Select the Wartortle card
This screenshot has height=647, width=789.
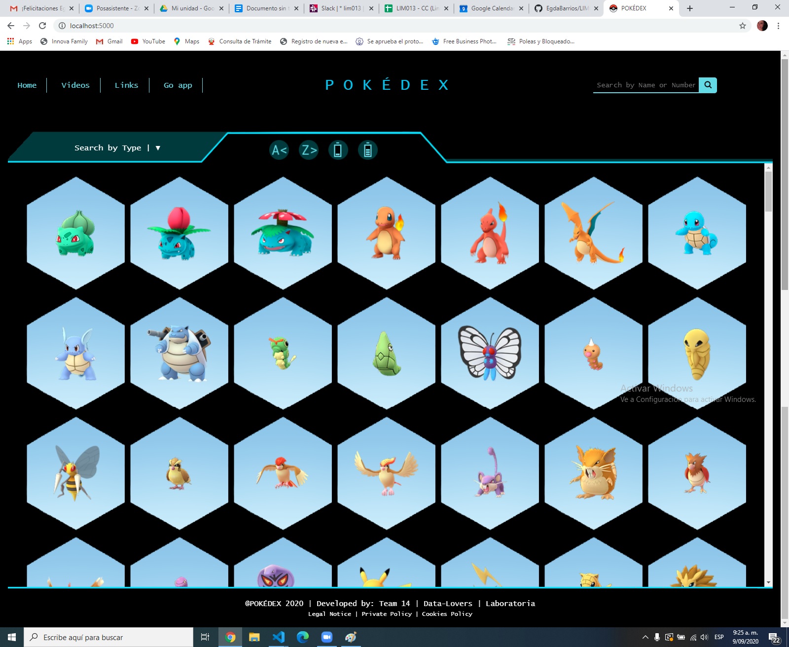(76, 353)
